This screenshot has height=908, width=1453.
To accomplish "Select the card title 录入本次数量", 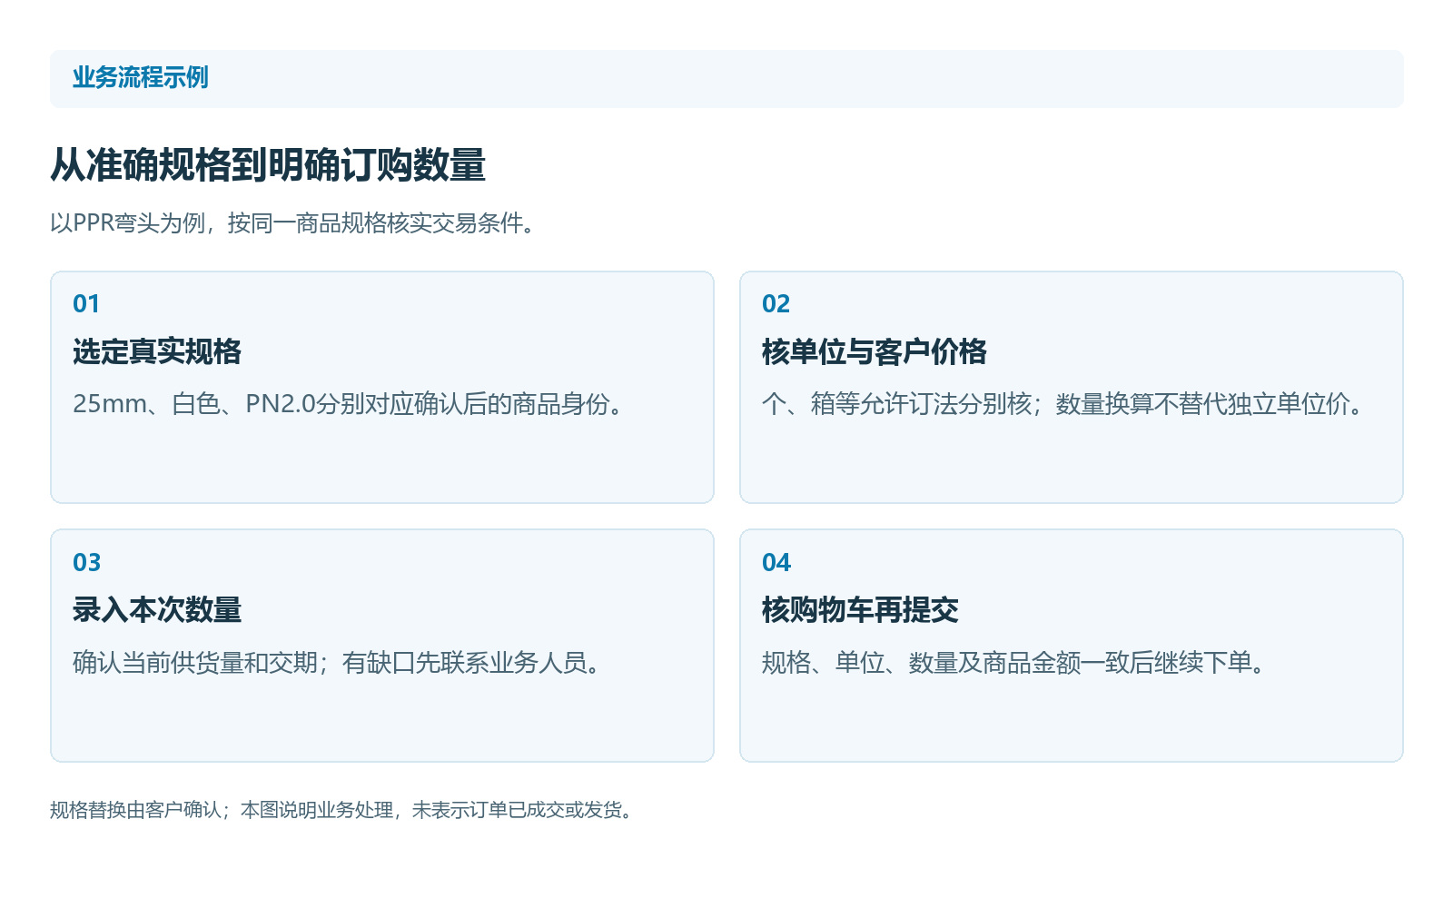I will point(157,610).
